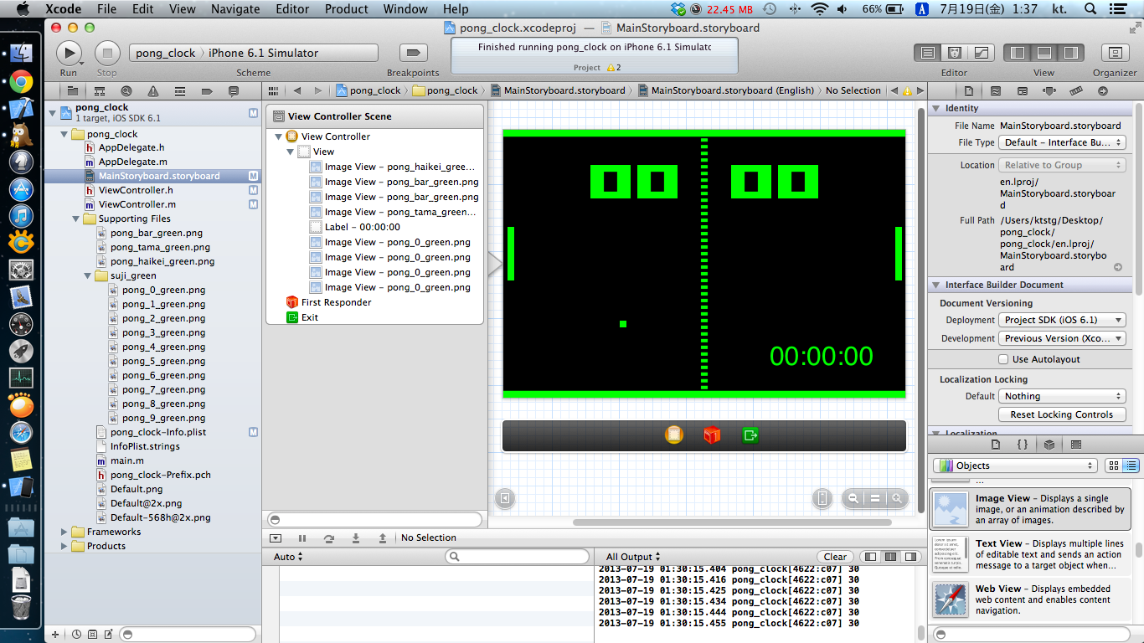Show the Debug navigator

tap(179, 90)
